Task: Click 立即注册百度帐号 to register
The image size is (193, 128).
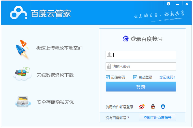Action: pos(157,117)
